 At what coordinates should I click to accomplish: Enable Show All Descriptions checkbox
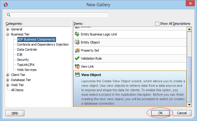click(157, 24)
